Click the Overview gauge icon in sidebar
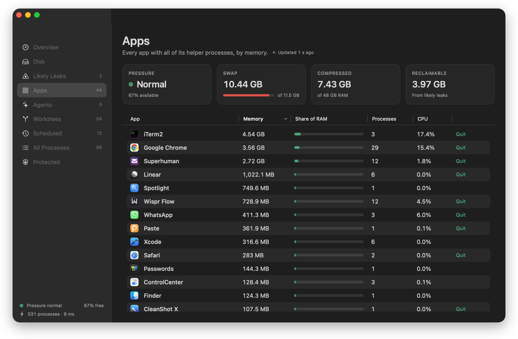Viewport: 518px width, 339px height. point(26,47)
